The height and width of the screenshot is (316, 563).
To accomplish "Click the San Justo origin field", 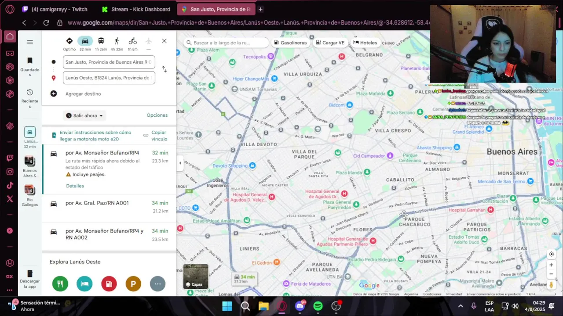I will (x=109, y=62).
